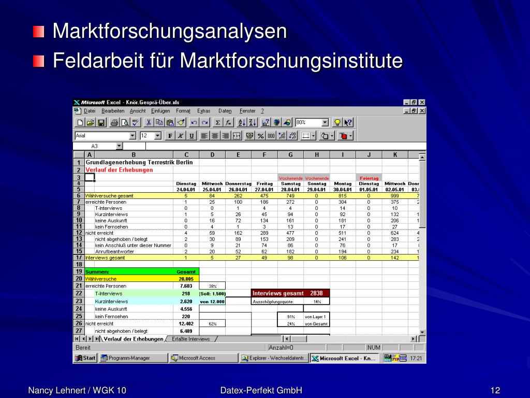Apply the Percent style icon
Viewport: 530px width, 398px height.
[261, 136]
